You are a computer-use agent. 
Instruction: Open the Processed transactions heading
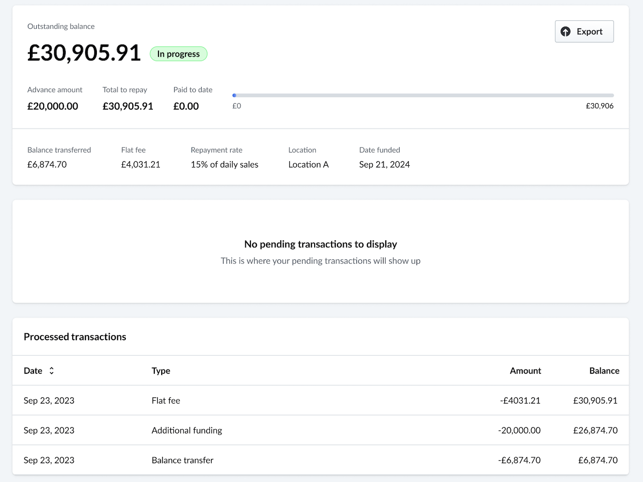[75, 336]
